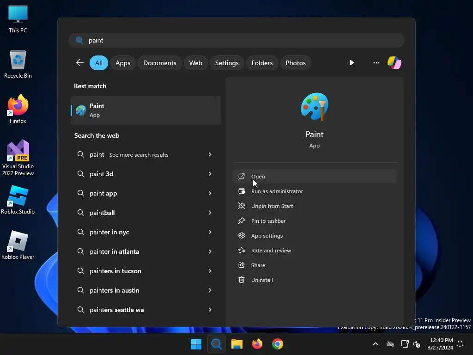Show hidden icons in the system tray

pyautogui.click(x=376, y=344)
